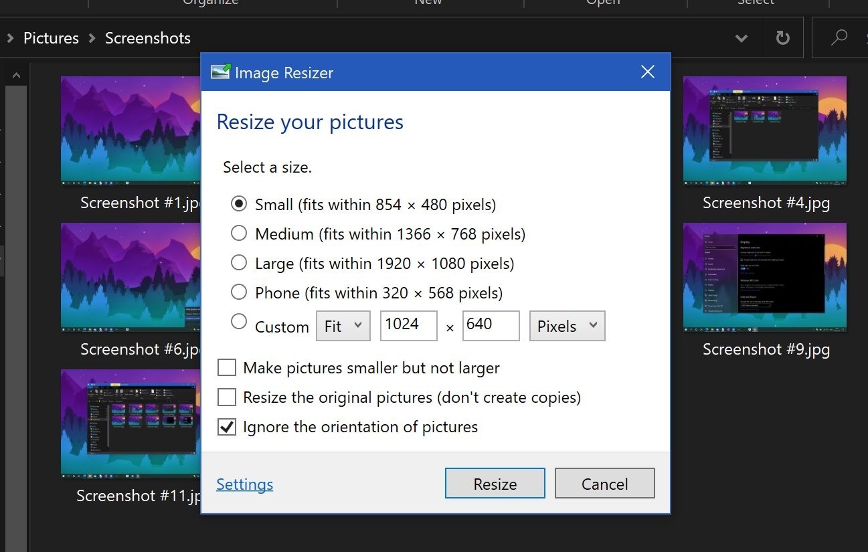Select Screenshot #1.jpg thumbnail in Explorer
The height and width of the screenshot is (552, 868).
[131, 130]
